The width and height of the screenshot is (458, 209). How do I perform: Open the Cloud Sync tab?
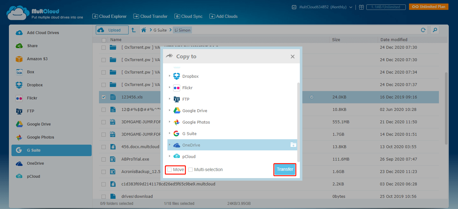pos(188,16)
